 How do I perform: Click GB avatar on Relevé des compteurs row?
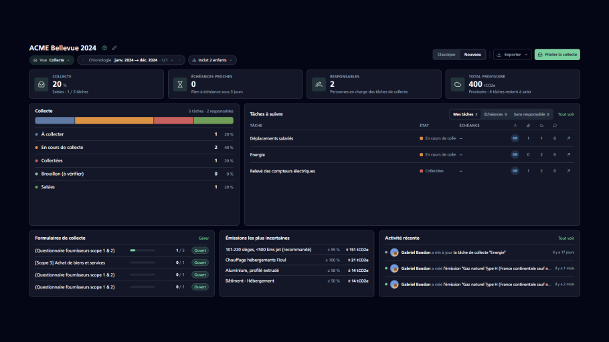(x=515, y=171)
